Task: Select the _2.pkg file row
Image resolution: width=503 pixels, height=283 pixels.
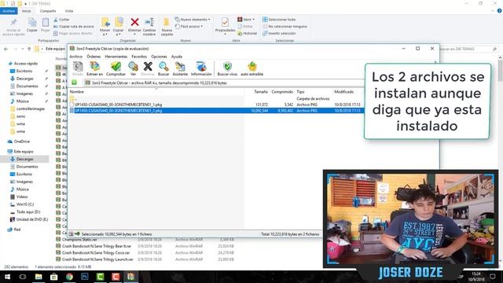Action: click(x=217, y=111)
